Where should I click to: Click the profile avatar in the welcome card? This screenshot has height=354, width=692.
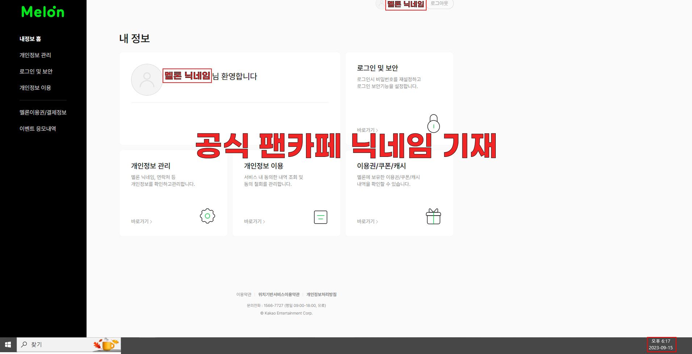(x=147, y=80)
